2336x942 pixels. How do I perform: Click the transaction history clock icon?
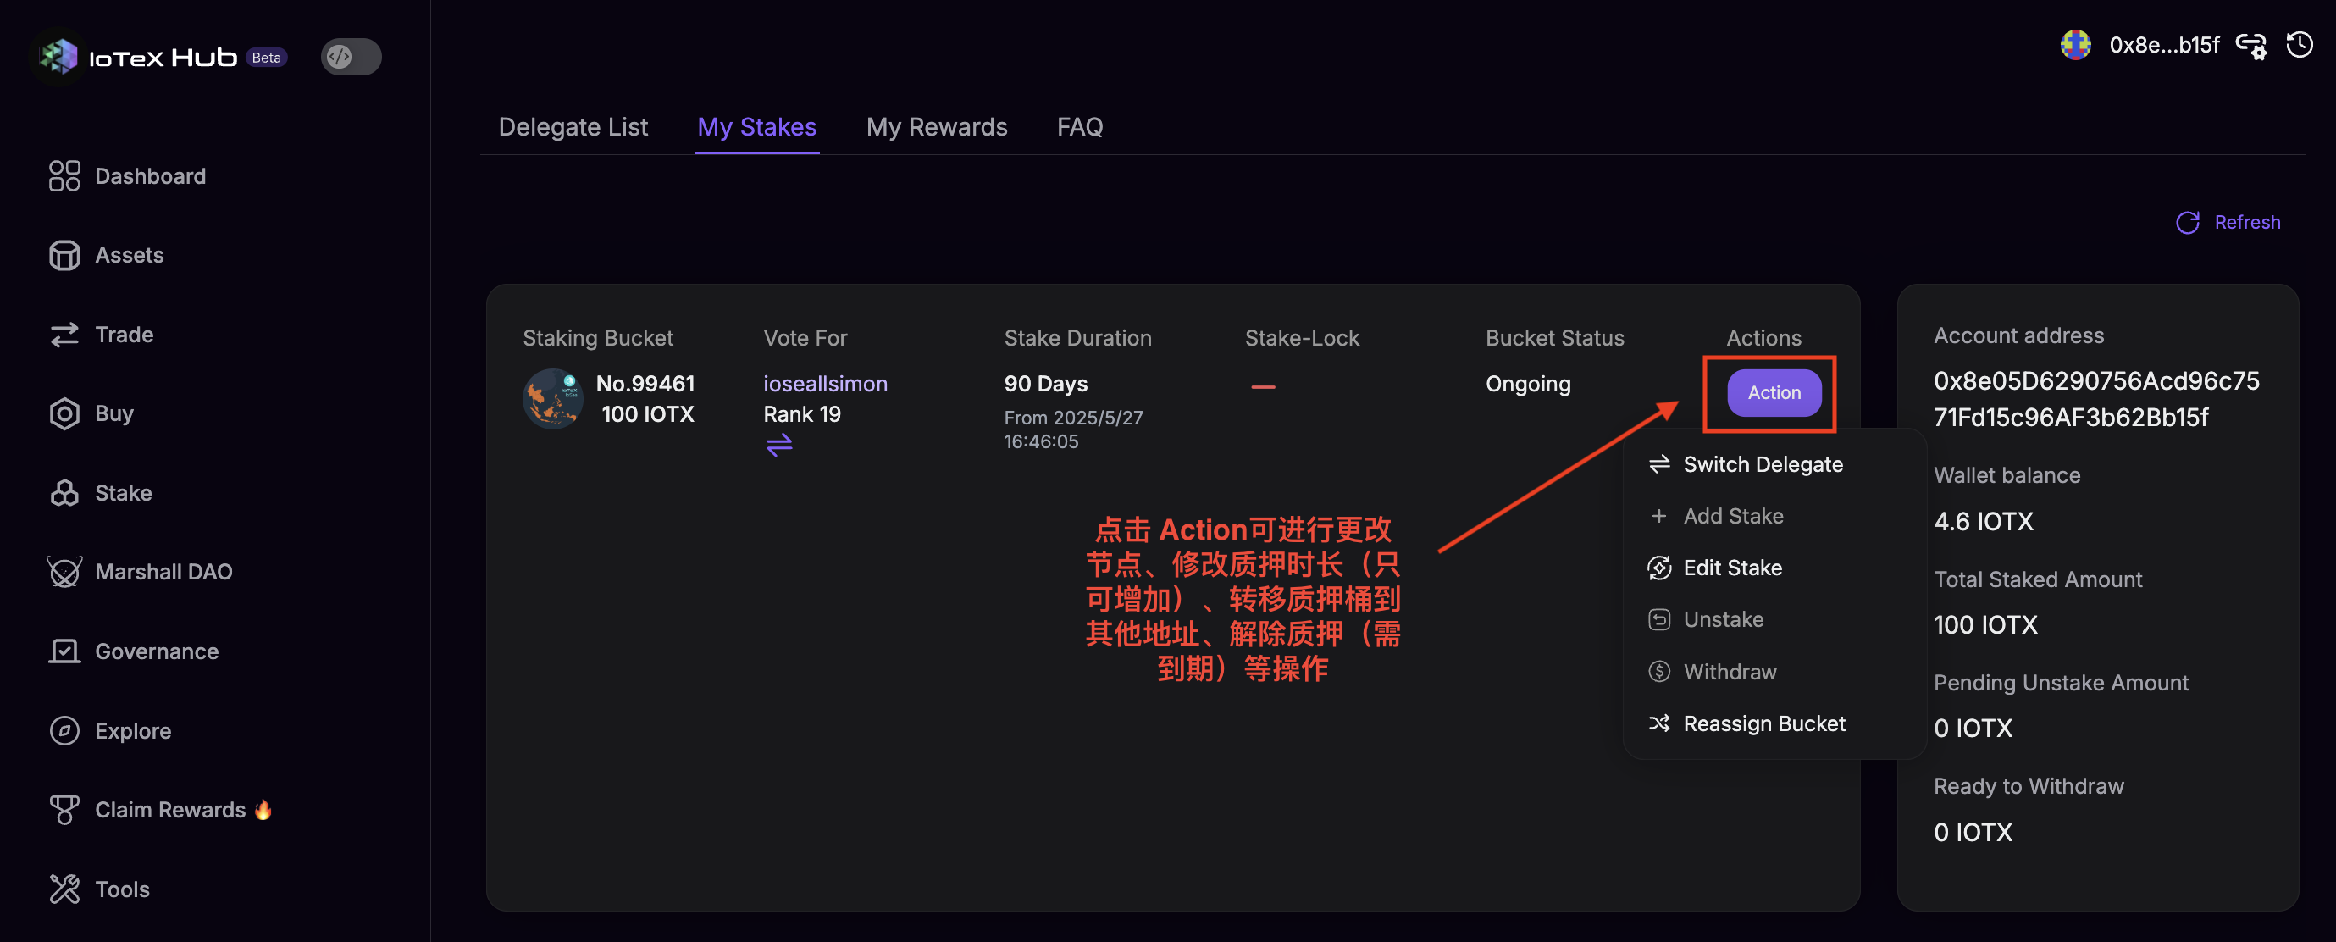pos(2299,44)
